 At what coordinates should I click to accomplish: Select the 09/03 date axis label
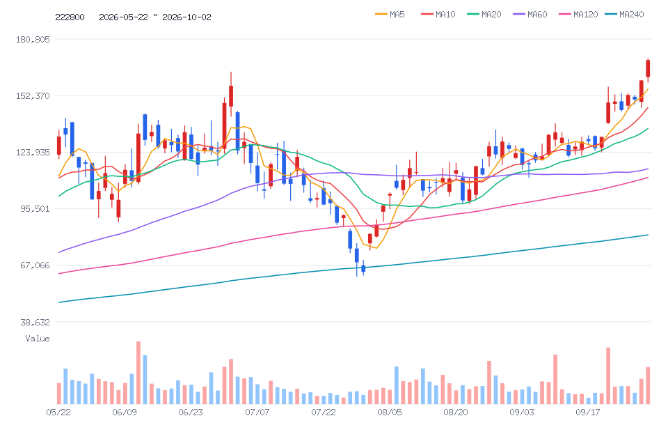(x=522, y=412)
